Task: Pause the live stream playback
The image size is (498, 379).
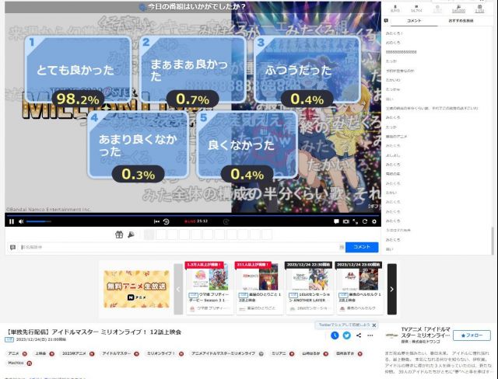Action: (12, 221)
